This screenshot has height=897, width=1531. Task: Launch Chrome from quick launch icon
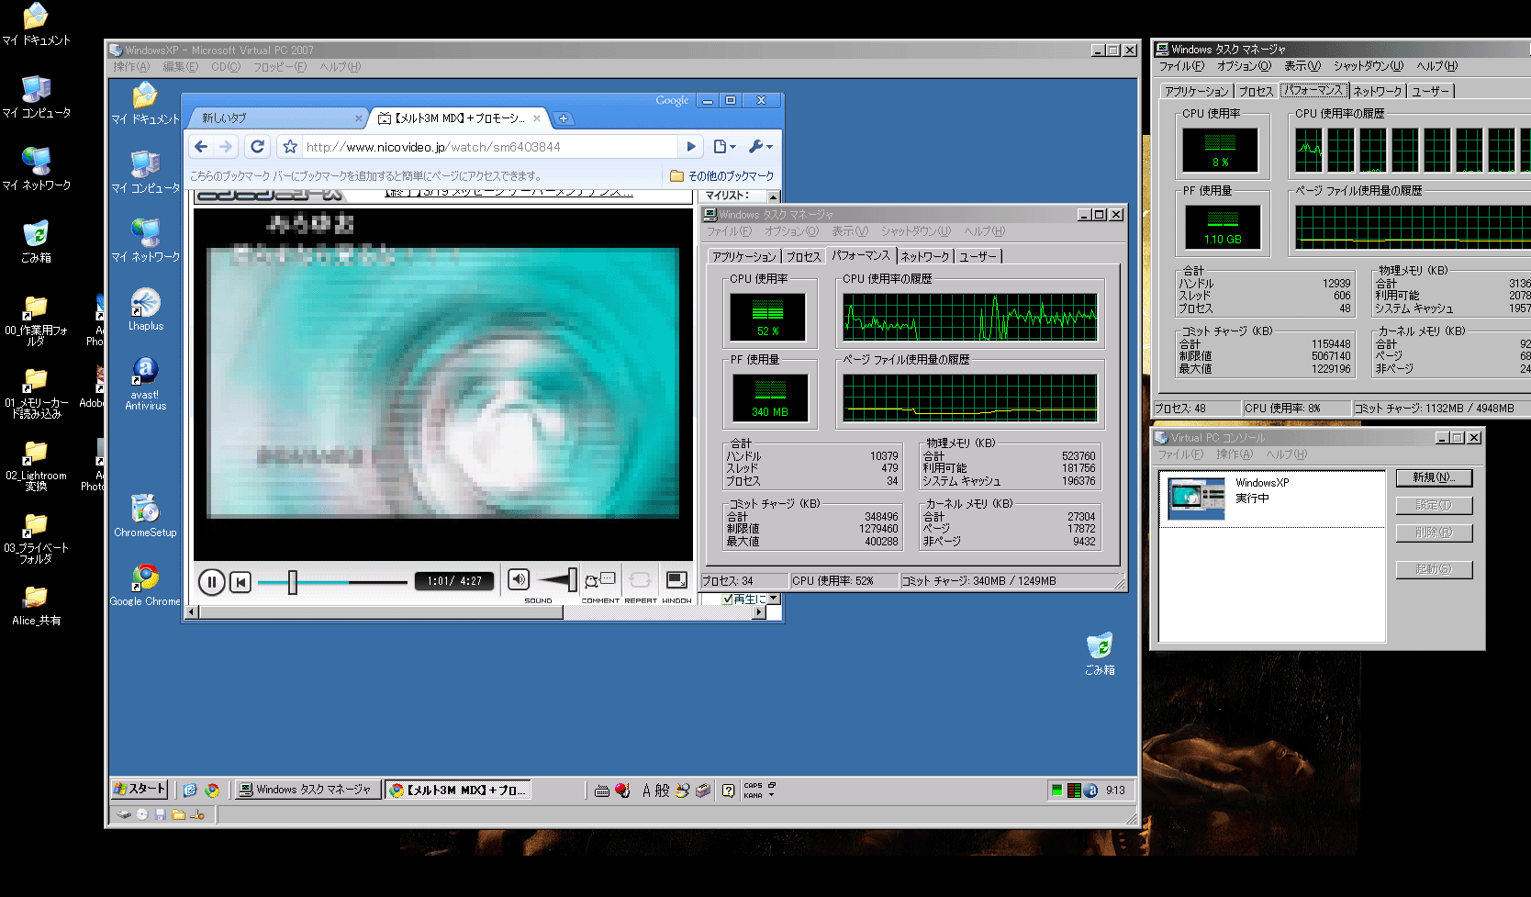click(x=213, y=790)
